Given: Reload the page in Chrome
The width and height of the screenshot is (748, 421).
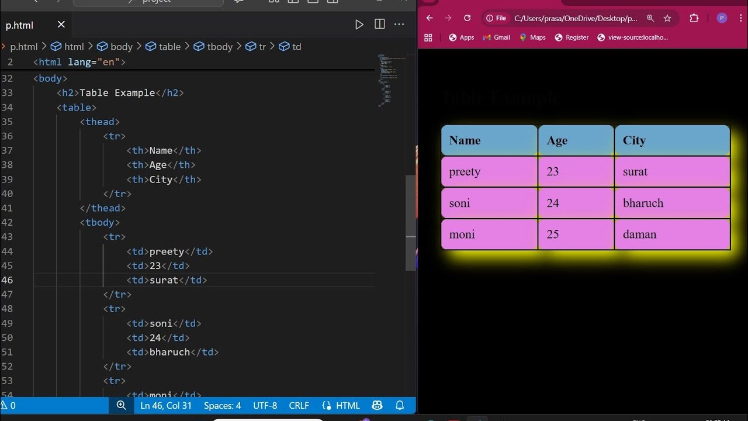Looking at the screenshot, I should (467, 18).
